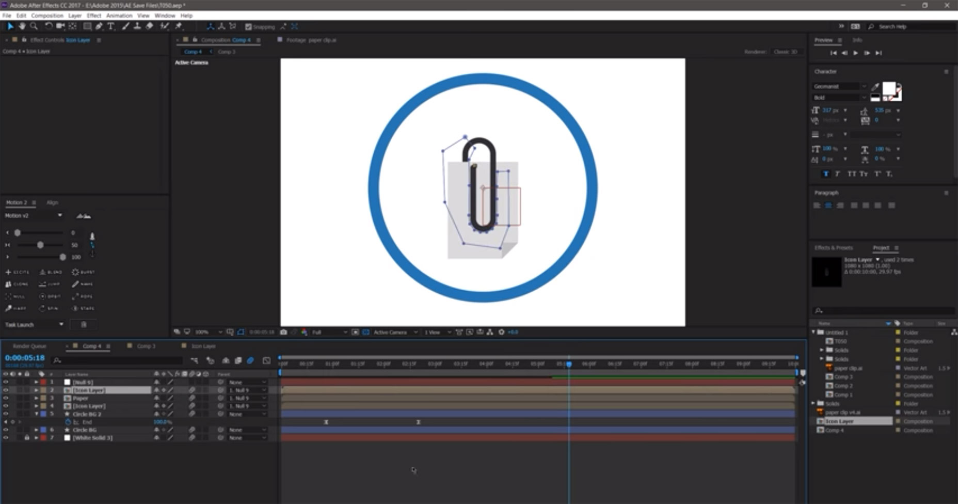Select the Selection arrow tool
Screen dimensions: 958x504
click(10, 26)
